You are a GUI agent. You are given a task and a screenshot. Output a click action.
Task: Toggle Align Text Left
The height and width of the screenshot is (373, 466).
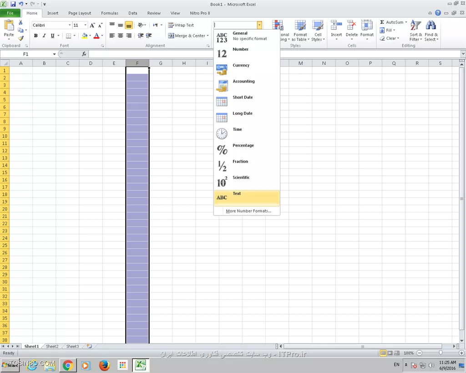pos(112,36)
